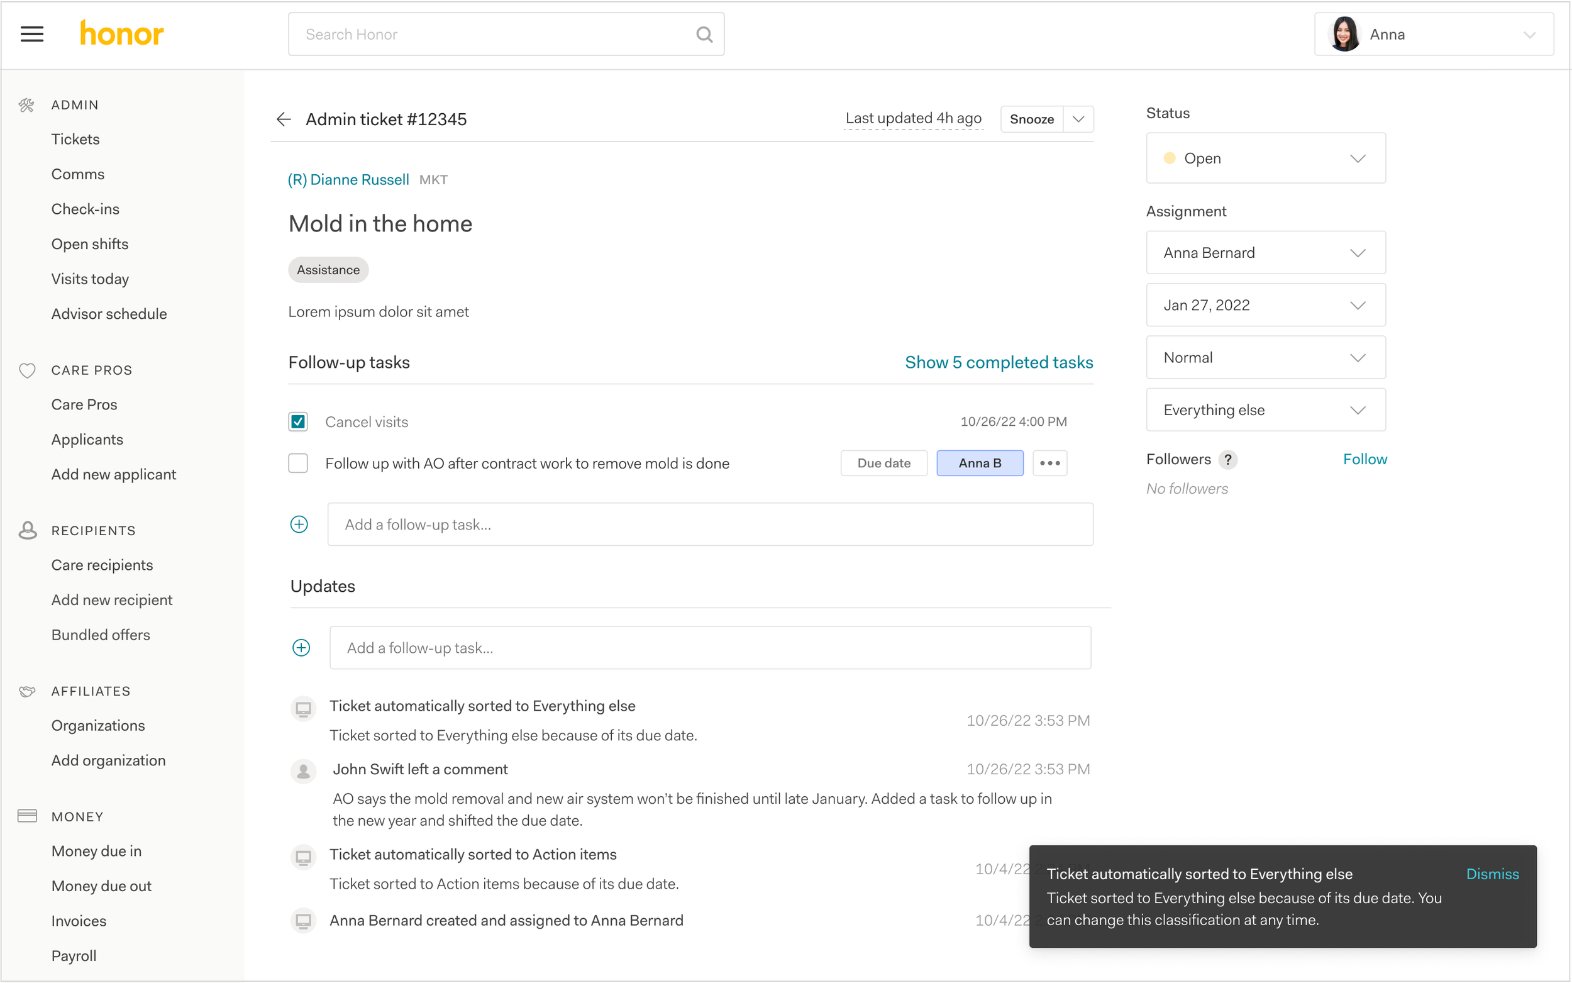Open the Normal priority dropdown
Image resolution: width=1572 pixels, height=983 pixels.
[x=1265, y=358]
